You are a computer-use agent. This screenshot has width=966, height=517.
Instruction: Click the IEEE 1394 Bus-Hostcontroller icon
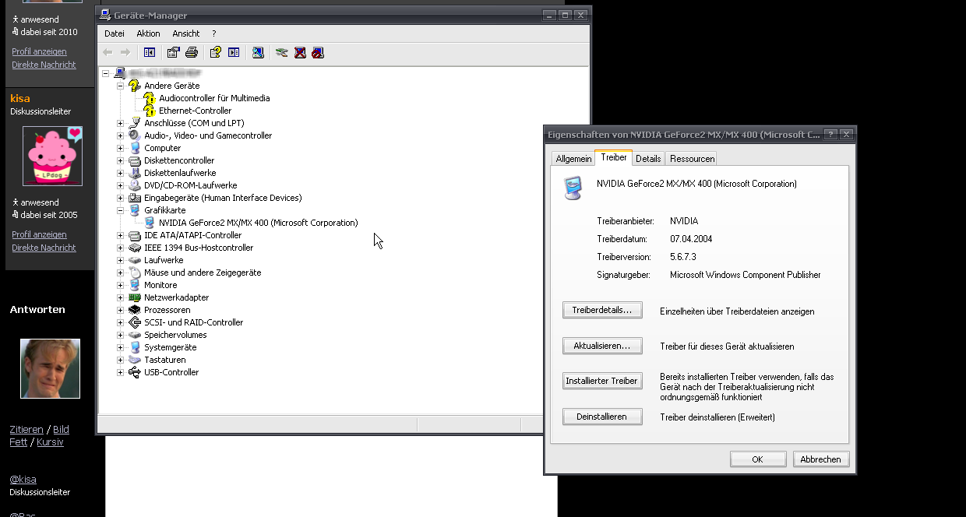click(x=135, y=248)
